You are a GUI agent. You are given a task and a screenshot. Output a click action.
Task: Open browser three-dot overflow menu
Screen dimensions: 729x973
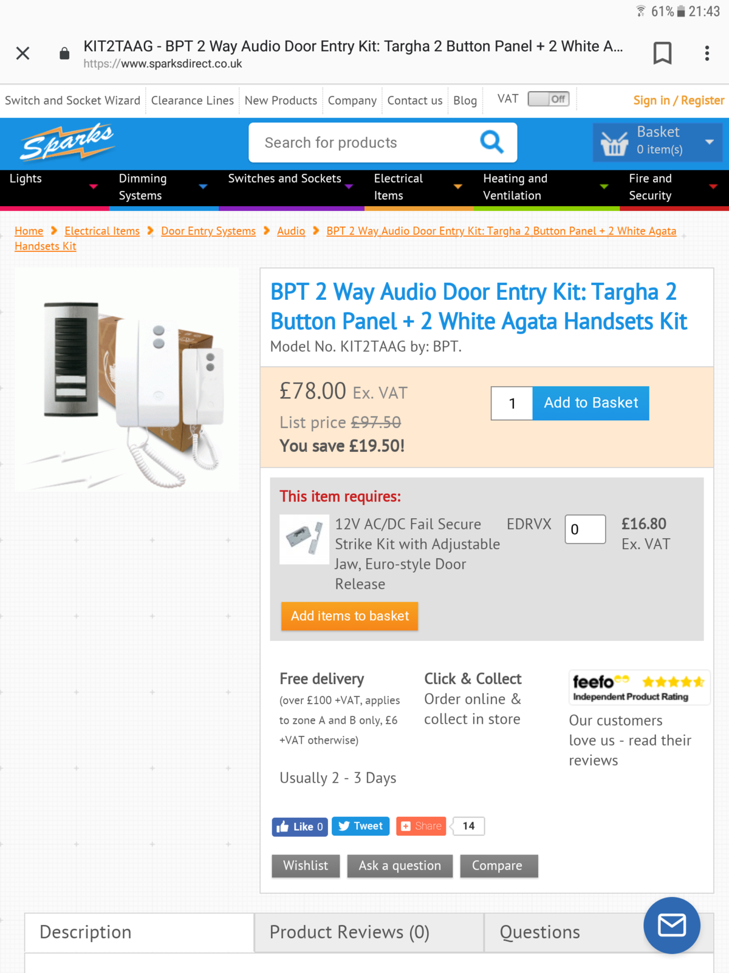[707, 53]
